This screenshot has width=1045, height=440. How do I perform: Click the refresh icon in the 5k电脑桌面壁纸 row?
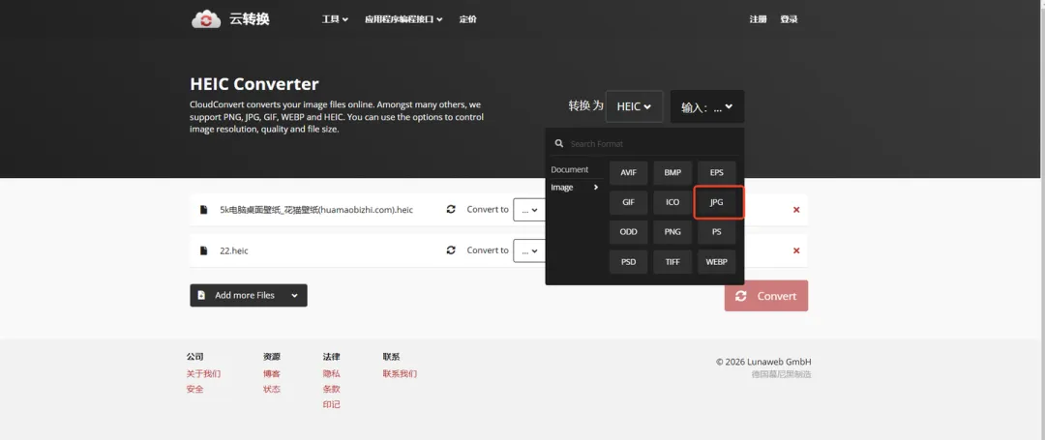click(x=451, y=209)
